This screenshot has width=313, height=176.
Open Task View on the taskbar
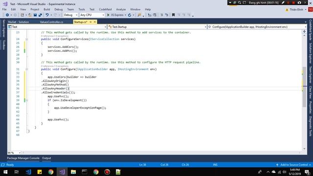click(17, 172)
